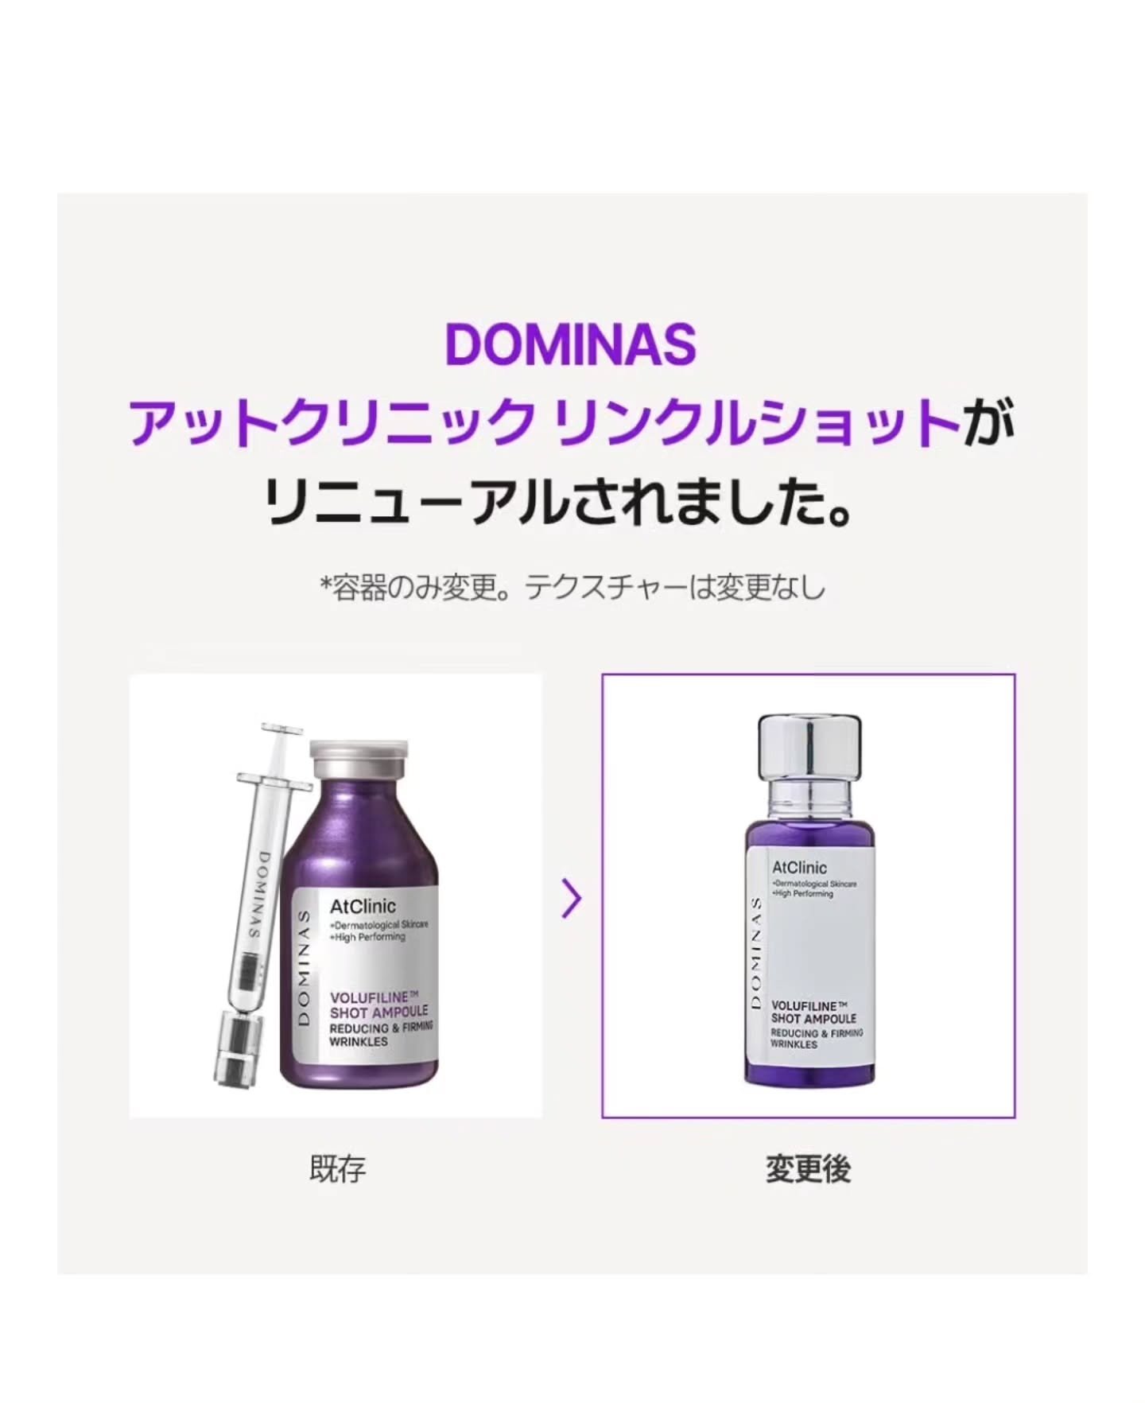1145x1403 pixels.
Task: Click the AtClinic label on new bottle
Action: (799, 868)
